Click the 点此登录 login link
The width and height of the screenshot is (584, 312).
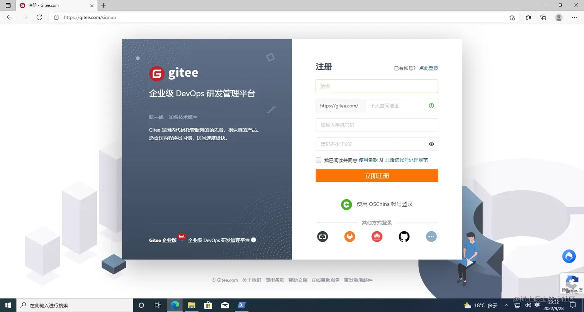[429, 68]
